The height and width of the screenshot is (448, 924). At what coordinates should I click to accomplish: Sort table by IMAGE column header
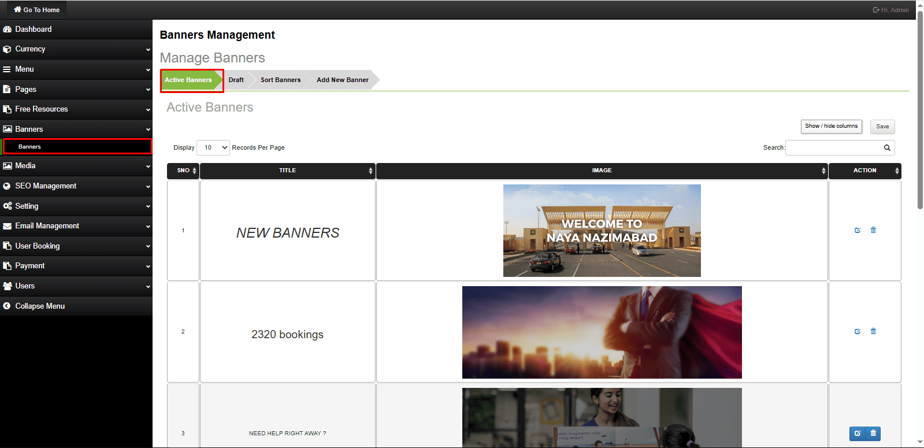[x=602, y=171]
